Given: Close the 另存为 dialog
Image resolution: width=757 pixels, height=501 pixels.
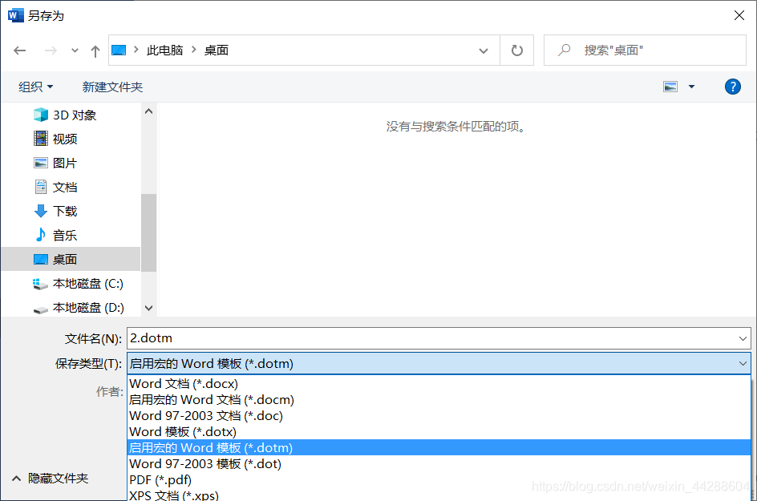Looking at the screenshot, I should click(739, 15).
